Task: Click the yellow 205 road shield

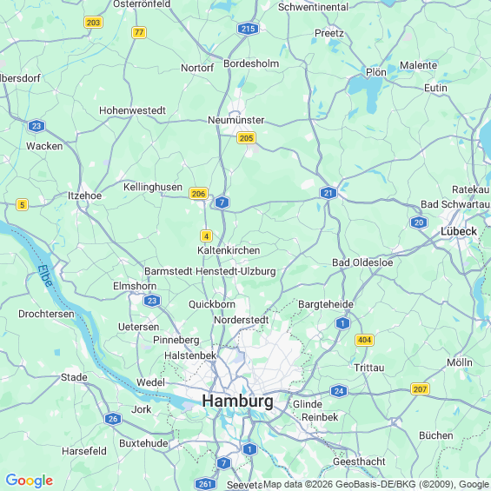Action: click(246, 138)
